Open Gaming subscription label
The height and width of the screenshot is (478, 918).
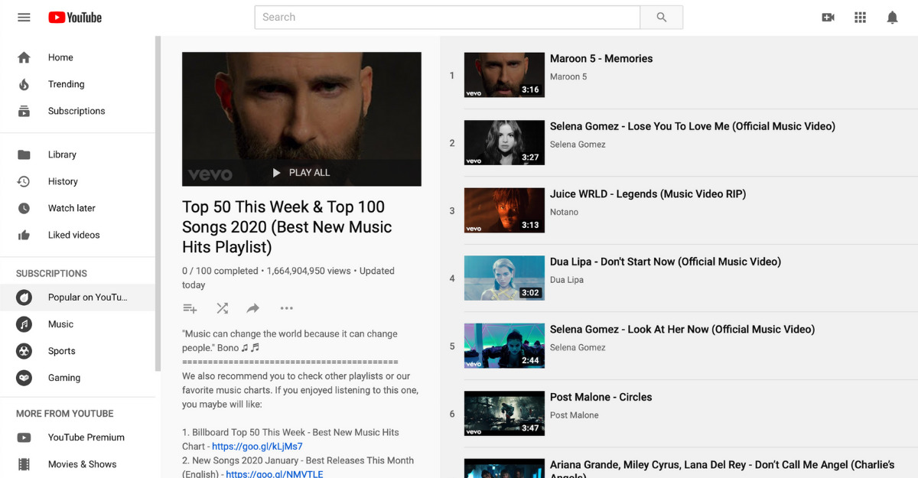click(64, 378)
